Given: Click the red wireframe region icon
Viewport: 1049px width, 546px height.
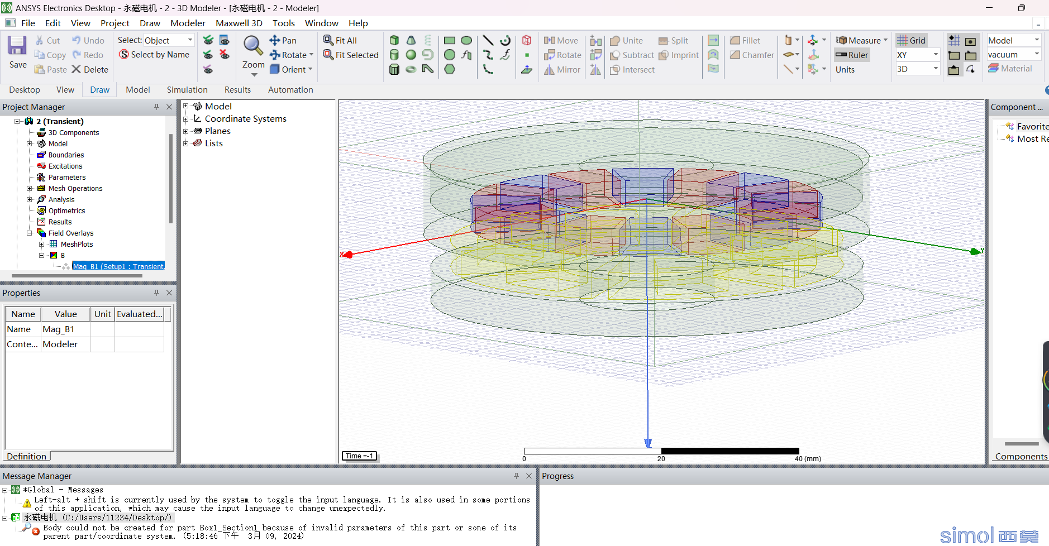Looking at the screenshot, I should coord(527,40).
